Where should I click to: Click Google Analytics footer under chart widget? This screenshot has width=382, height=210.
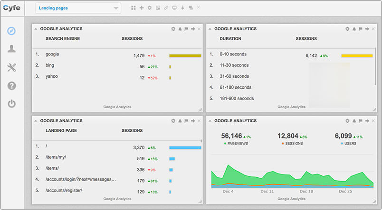[x=291, y=199]
